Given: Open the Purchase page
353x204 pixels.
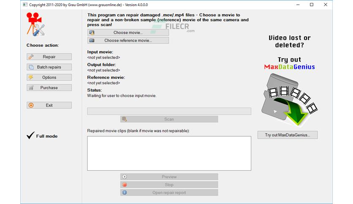Looking at the screenshot, I should (x=49, y=88).
